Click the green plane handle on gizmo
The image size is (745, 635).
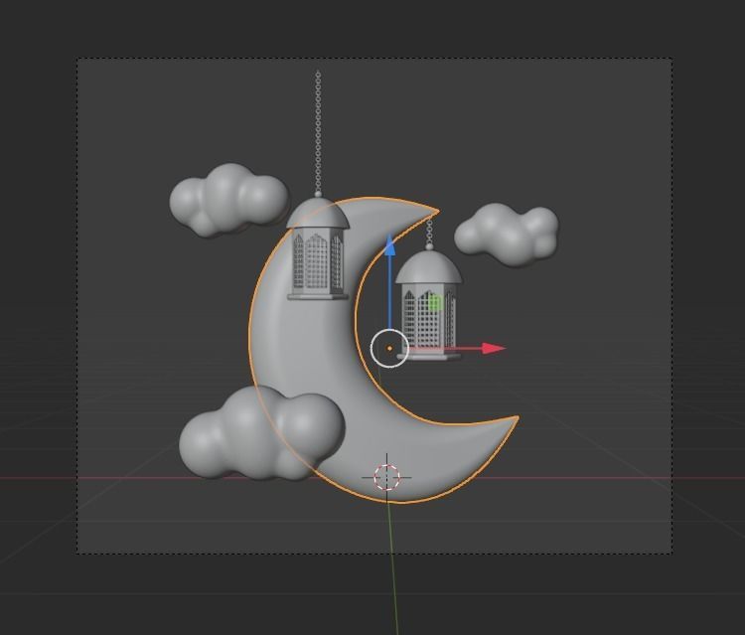pyautogui.click(x=436, y=303)
